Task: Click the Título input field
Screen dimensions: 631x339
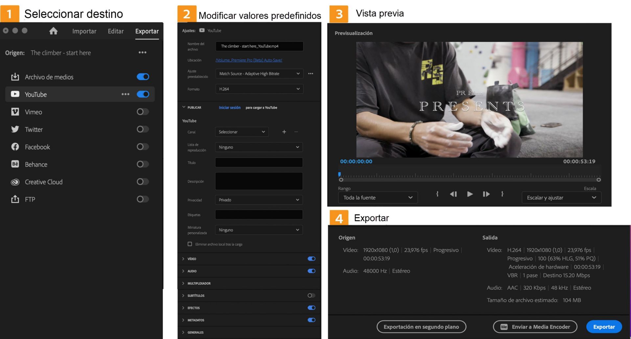Action: pyautogui.click(x=259, y=162)
